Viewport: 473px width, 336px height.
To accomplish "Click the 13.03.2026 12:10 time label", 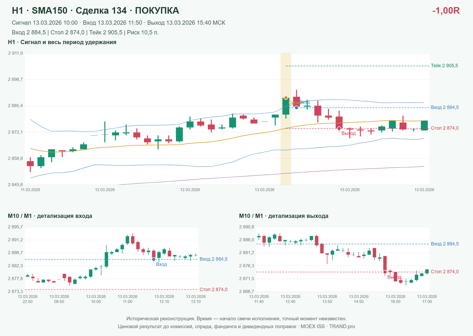I will [x=164, y=299].
